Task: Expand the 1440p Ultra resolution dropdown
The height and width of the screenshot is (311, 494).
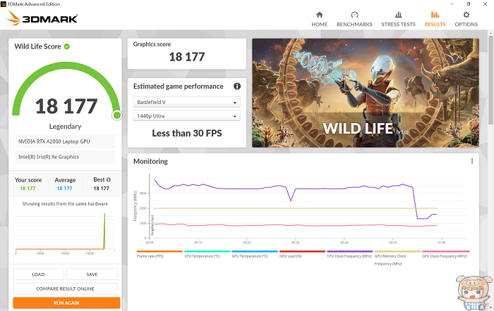Action: click(x=186, y=115)
